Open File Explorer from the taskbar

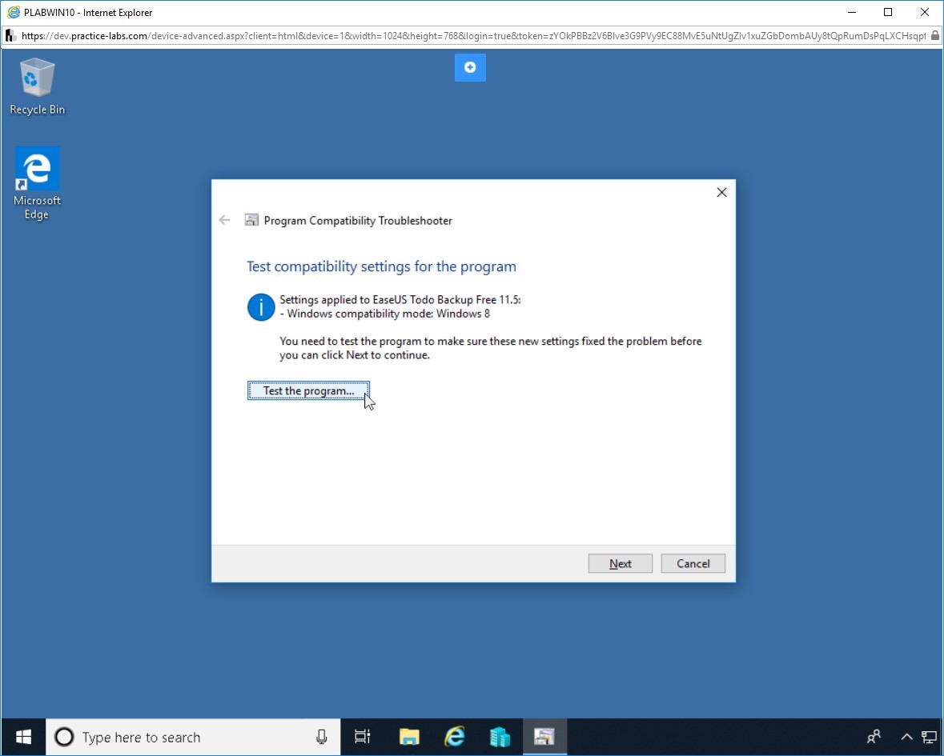[x=409, y=737]
